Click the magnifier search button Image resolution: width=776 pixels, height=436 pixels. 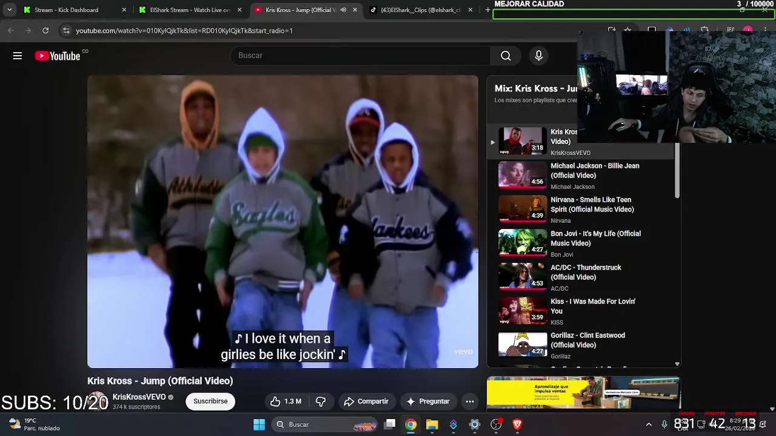click(x=506, y=56)
